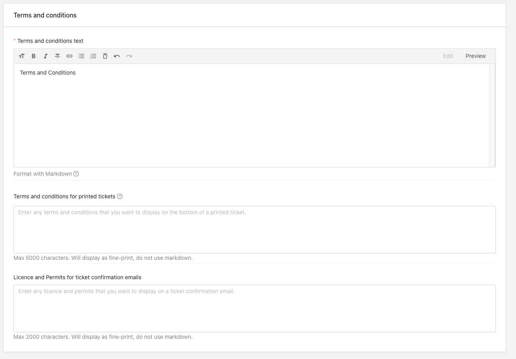Click the redo arrow icon

coord(129,56)
